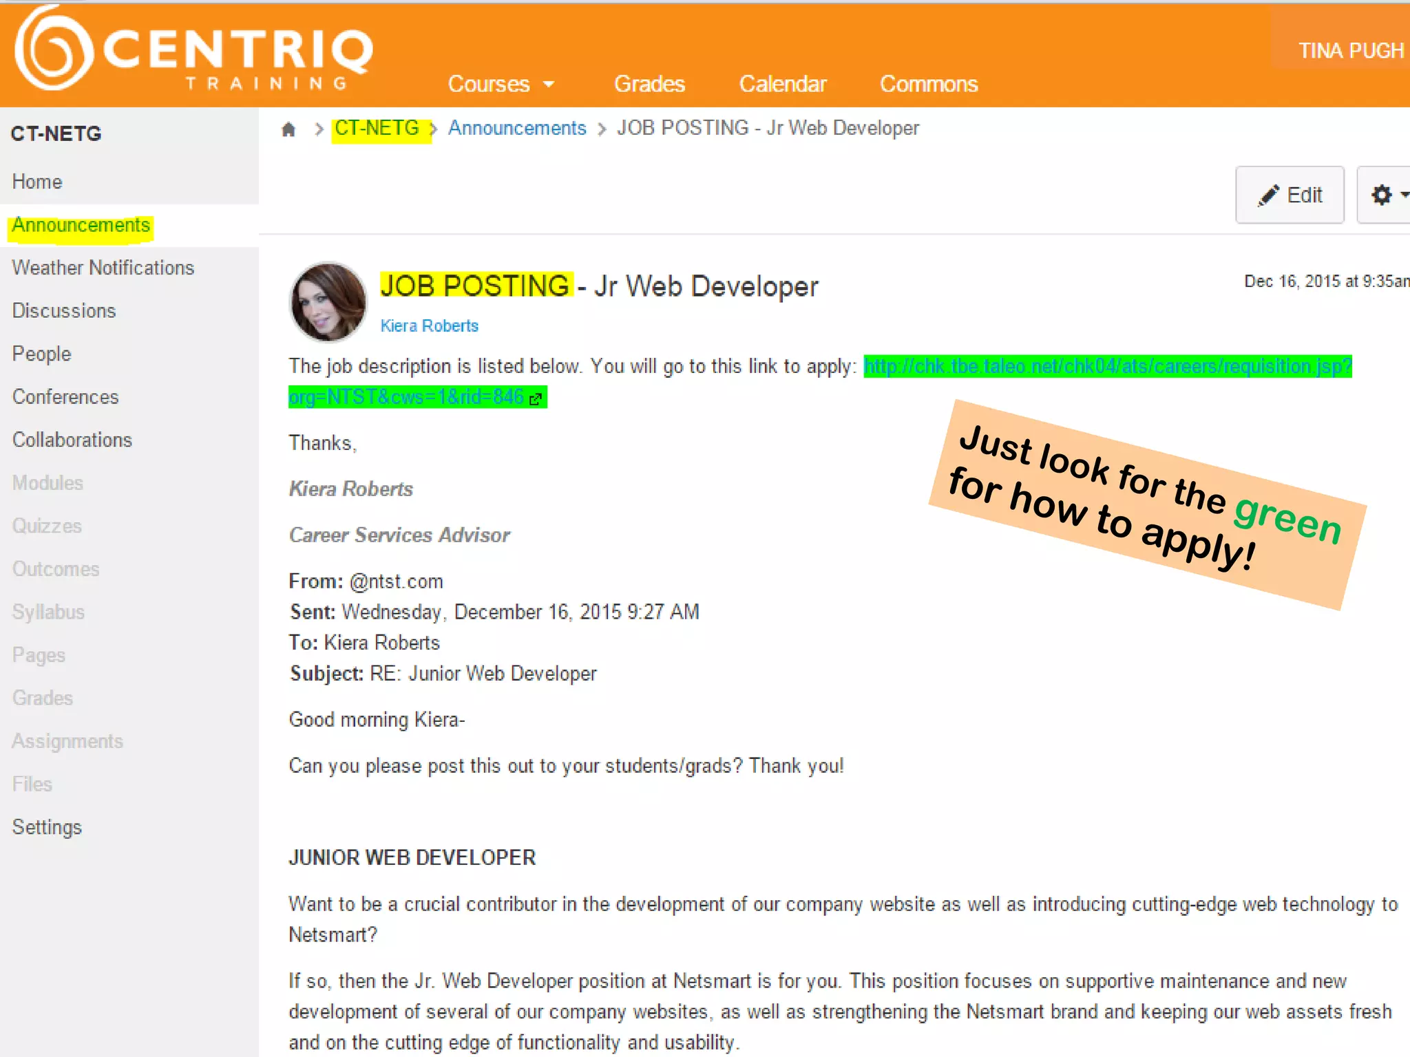Click the JUNIOR WEB DEVELOPER heading

click(412, 857)
